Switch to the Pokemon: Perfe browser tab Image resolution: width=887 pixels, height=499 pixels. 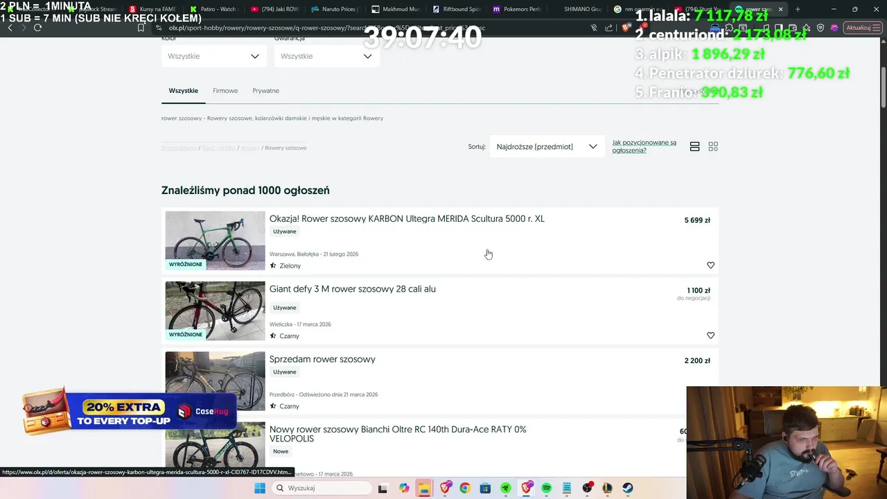tap(516, 9)
